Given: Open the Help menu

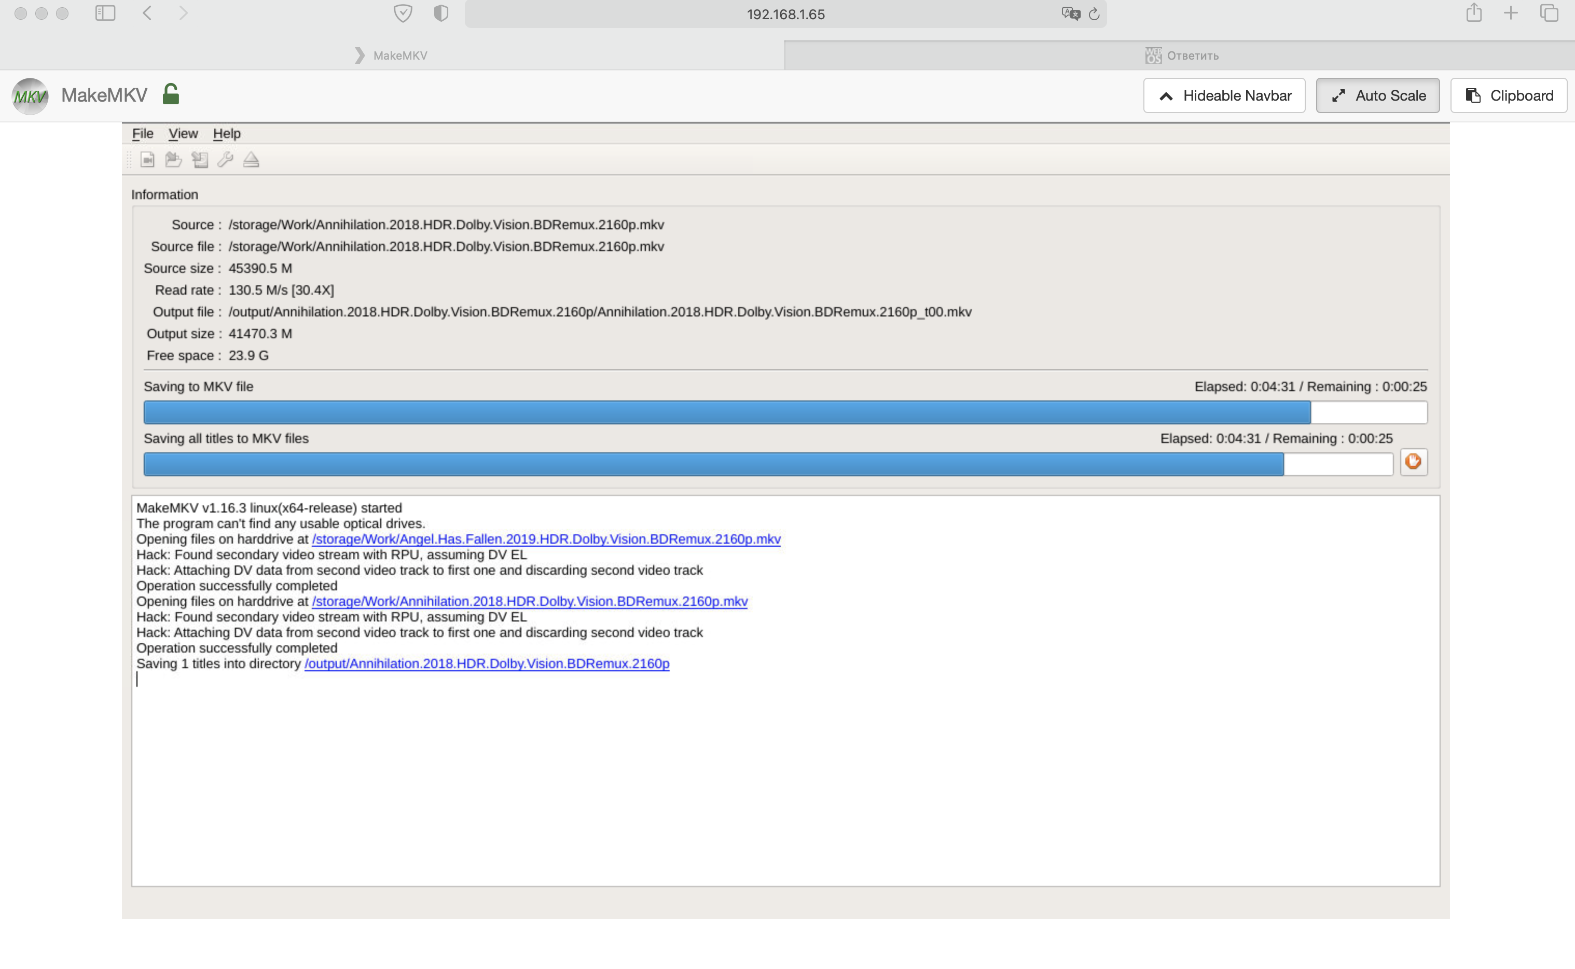Looking at the screenshot, I should pos(227,133).
